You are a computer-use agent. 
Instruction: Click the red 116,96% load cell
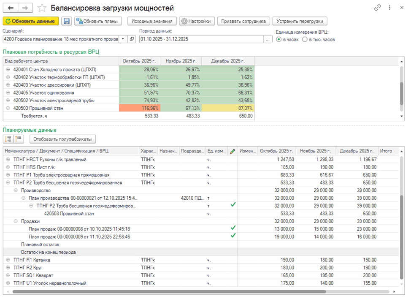tap(140, 108)
